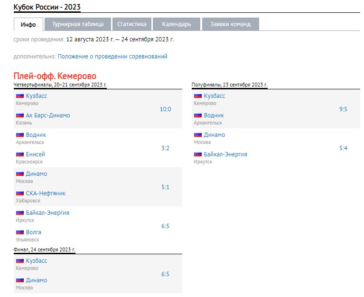Screen dimensions: 364x297
Task: Click Динамо team in the final
Action: pyautogui.click(x=37, y=280)
